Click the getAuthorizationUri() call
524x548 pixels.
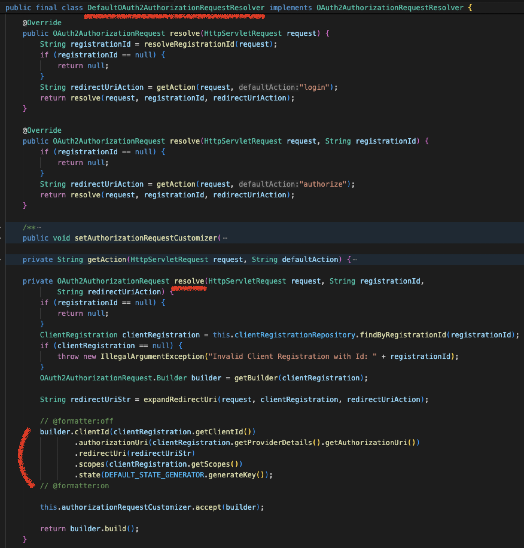pyautogui.click(x=370, y=443)
